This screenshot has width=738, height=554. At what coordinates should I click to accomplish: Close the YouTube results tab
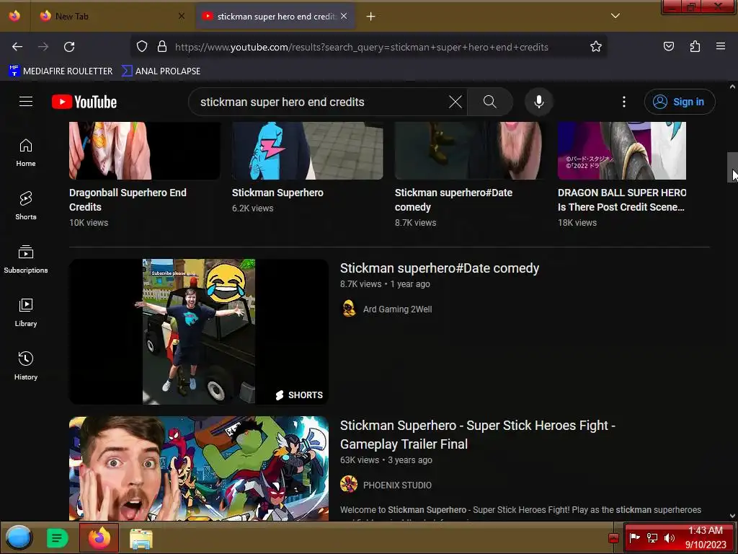tap(344, 16)
